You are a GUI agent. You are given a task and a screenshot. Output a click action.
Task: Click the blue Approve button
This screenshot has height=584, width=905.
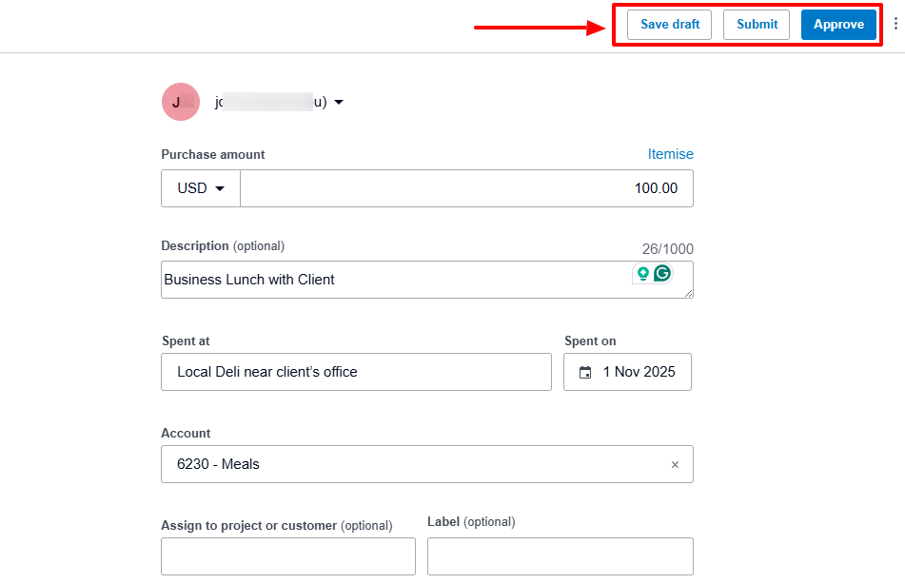coord(838,25)
